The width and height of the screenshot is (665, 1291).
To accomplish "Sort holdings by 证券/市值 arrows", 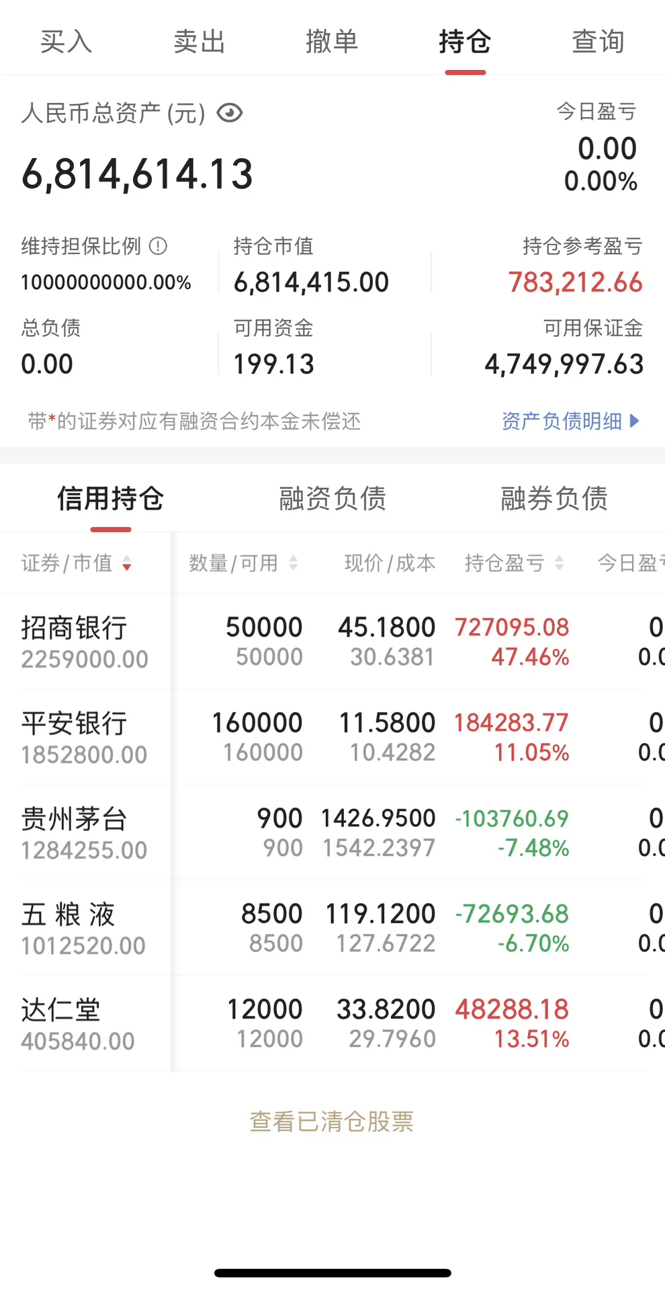I will pyautogui.click(x=126, y=563).
